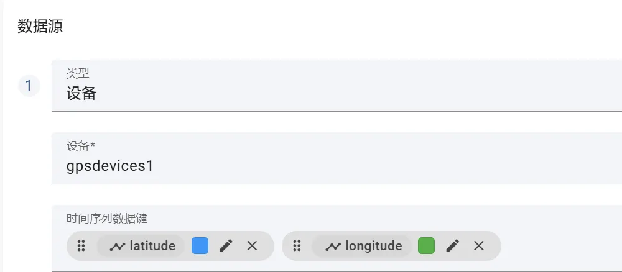Select the latitude chip label
Viewport: 622px width, 272px height.
pos(152,246)
